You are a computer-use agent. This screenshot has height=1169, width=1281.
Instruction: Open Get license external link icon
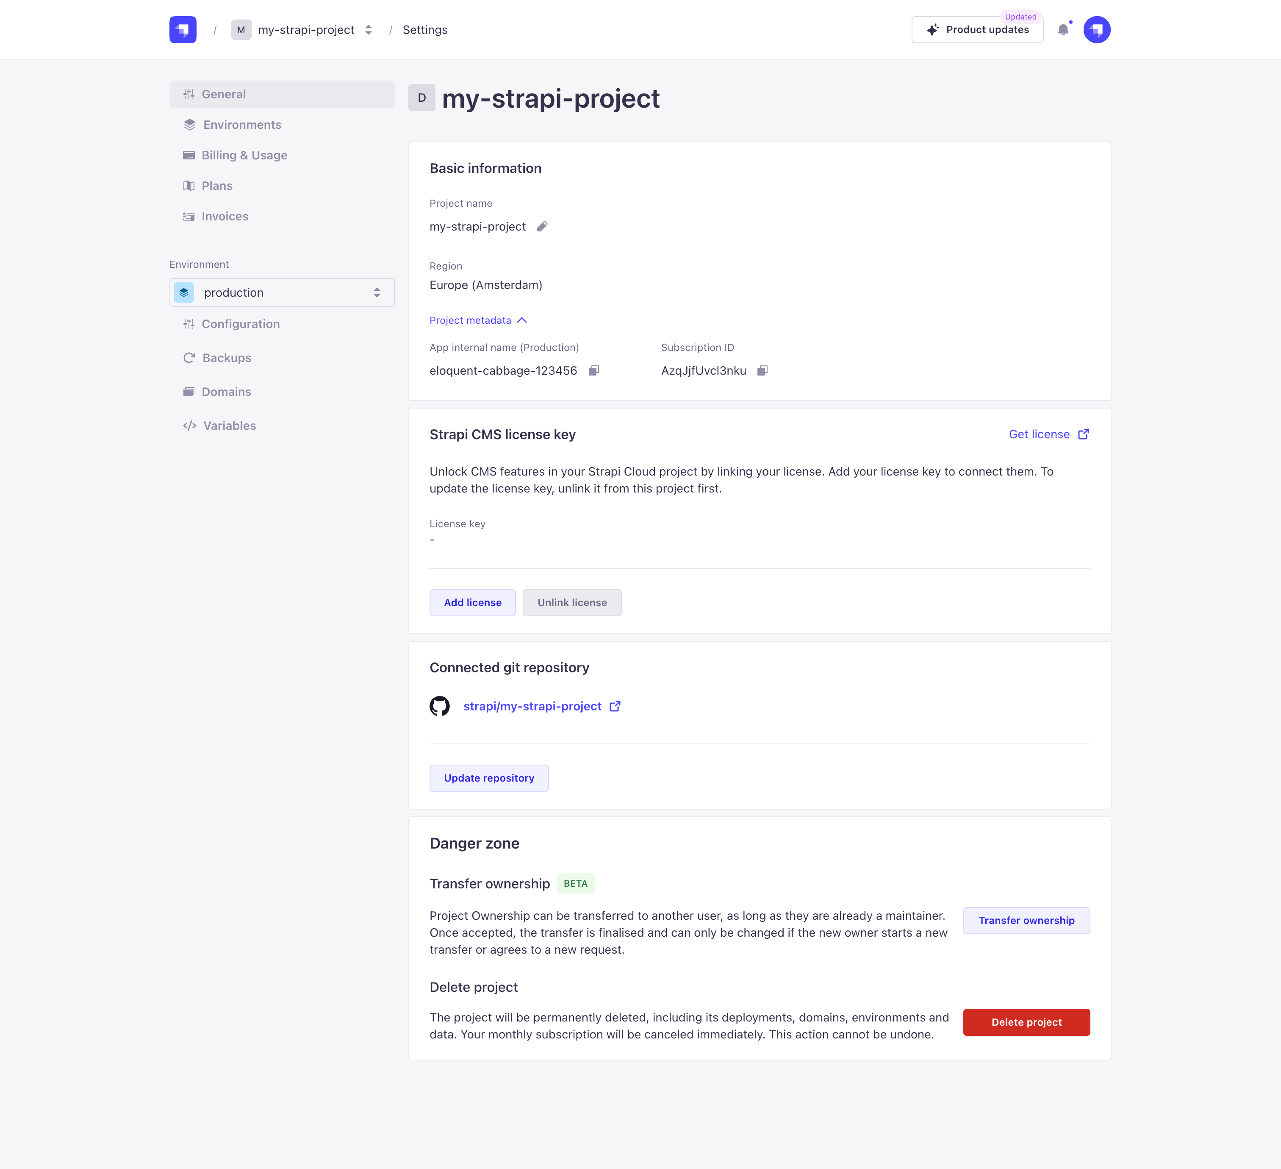(1083, 434)
